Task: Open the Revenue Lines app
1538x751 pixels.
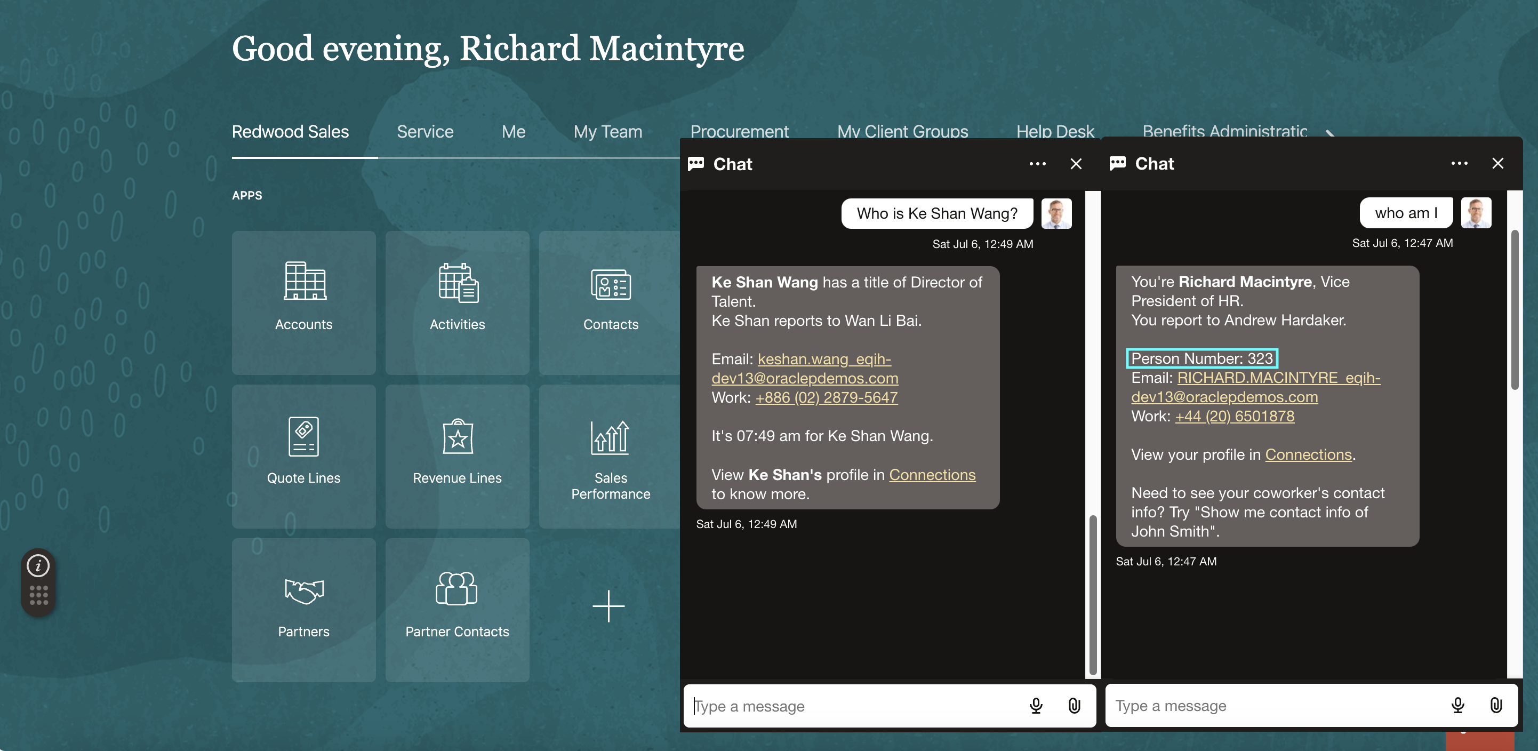Action: pos(456,456)
